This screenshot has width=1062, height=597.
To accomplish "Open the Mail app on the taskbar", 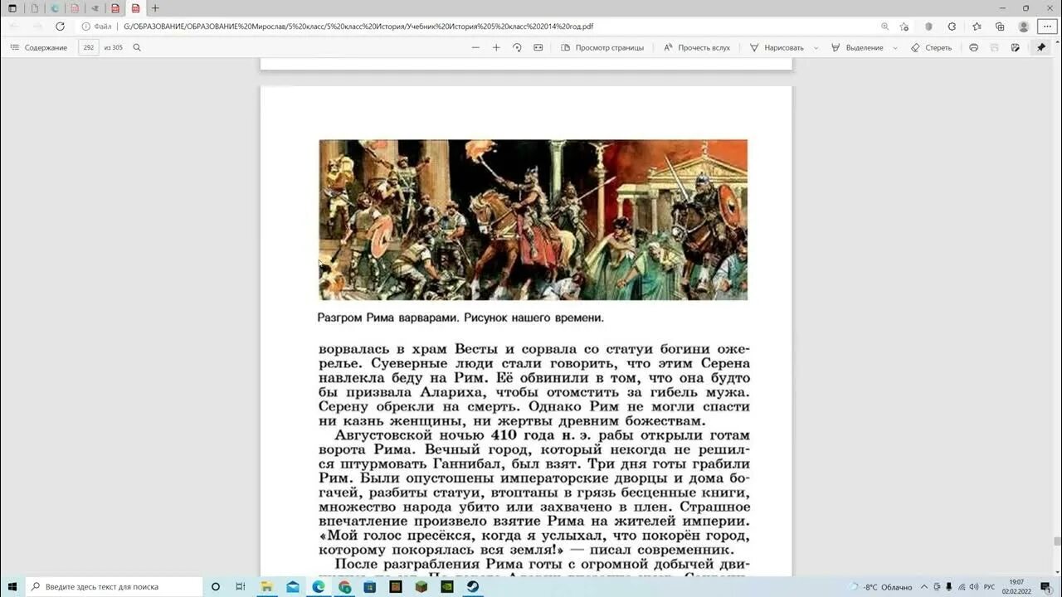I will (293, 586).
